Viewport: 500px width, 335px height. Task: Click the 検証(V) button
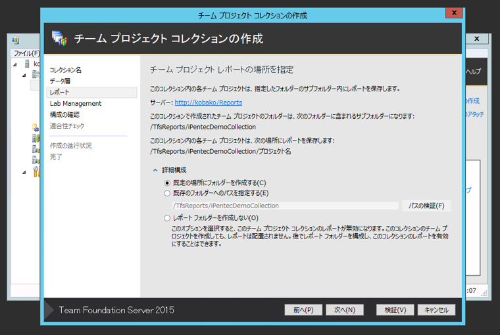(x=395, y=310)
